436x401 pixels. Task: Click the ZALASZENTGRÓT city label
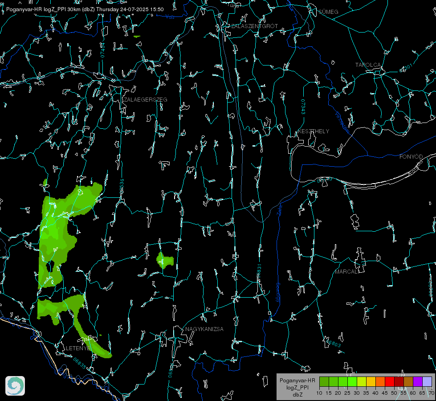point(254,26)
